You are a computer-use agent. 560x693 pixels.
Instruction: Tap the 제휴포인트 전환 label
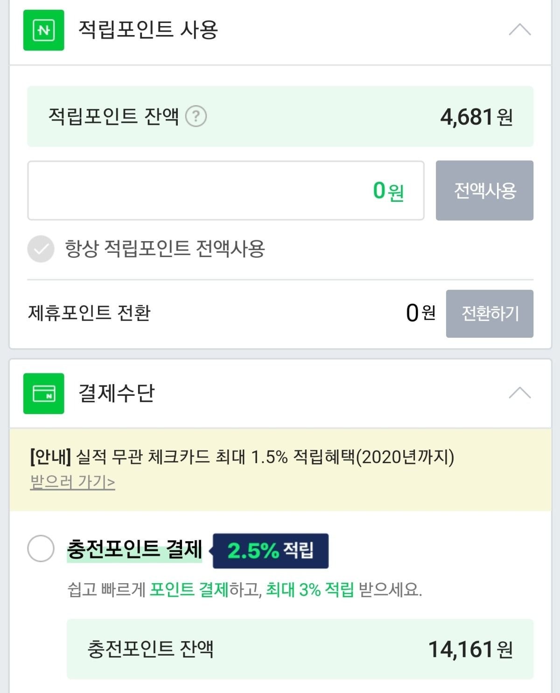(90, 313)
